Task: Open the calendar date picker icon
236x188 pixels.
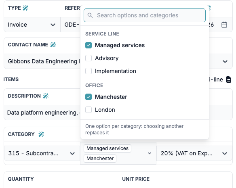Action: 224,25
